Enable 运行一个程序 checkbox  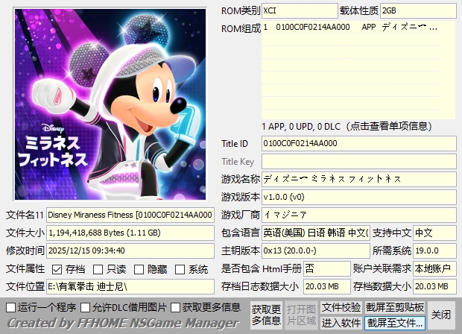tap(11, 307)
